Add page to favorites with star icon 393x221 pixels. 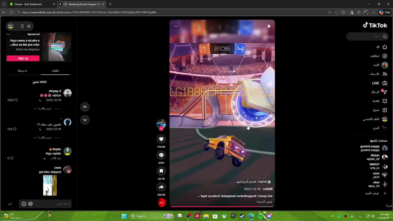pyautogui.click(x=336, y=12)
